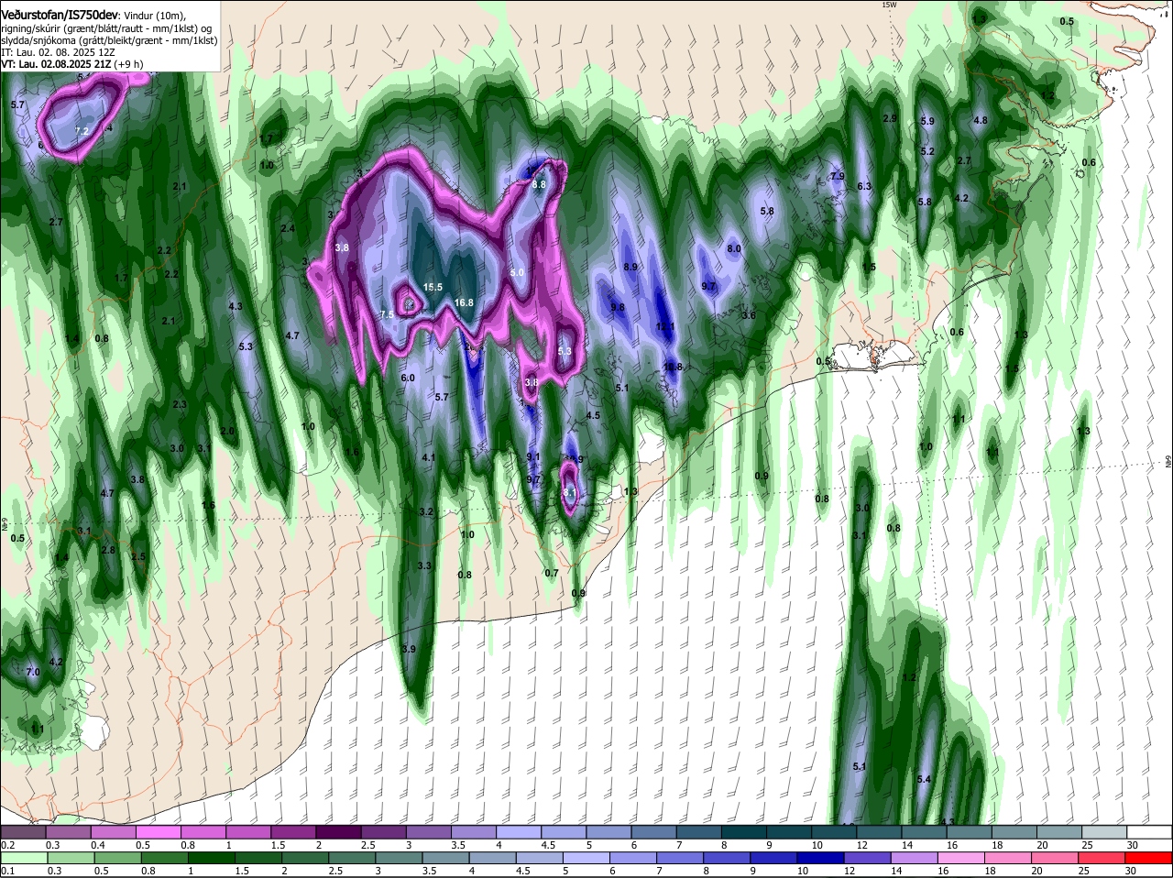Click the 9.1 precipitation value
1173x878 pixels.
[x=533, y=456]
